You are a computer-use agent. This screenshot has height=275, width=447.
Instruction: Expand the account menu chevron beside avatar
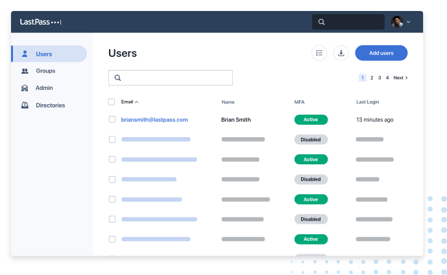coord(409,22)
